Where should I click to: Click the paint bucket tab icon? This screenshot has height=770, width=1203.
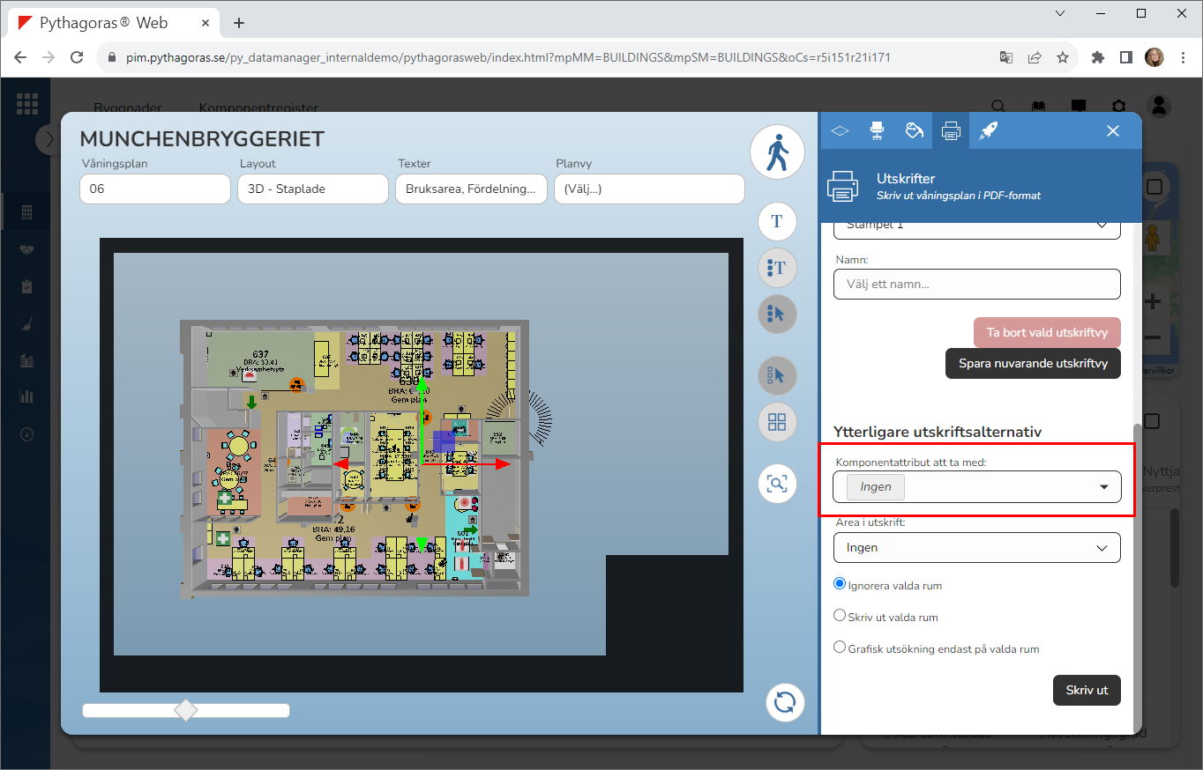click(x=914, y=130)
